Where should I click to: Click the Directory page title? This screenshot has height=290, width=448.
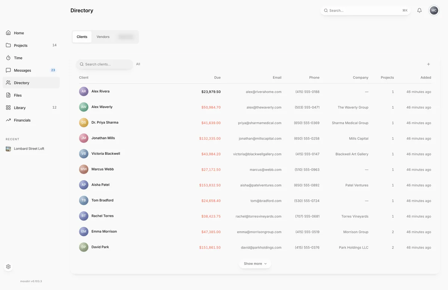82,10
